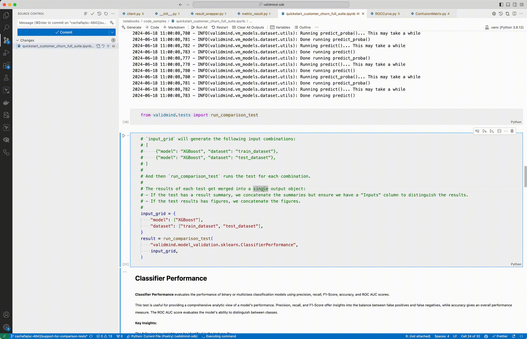Switch to the ROCCurve.py tab
Viewport: 527px width, 339px height.
(385, 14)
